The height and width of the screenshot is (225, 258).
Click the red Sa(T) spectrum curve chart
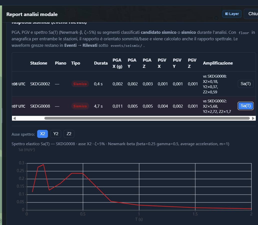(x=139, y=186)
